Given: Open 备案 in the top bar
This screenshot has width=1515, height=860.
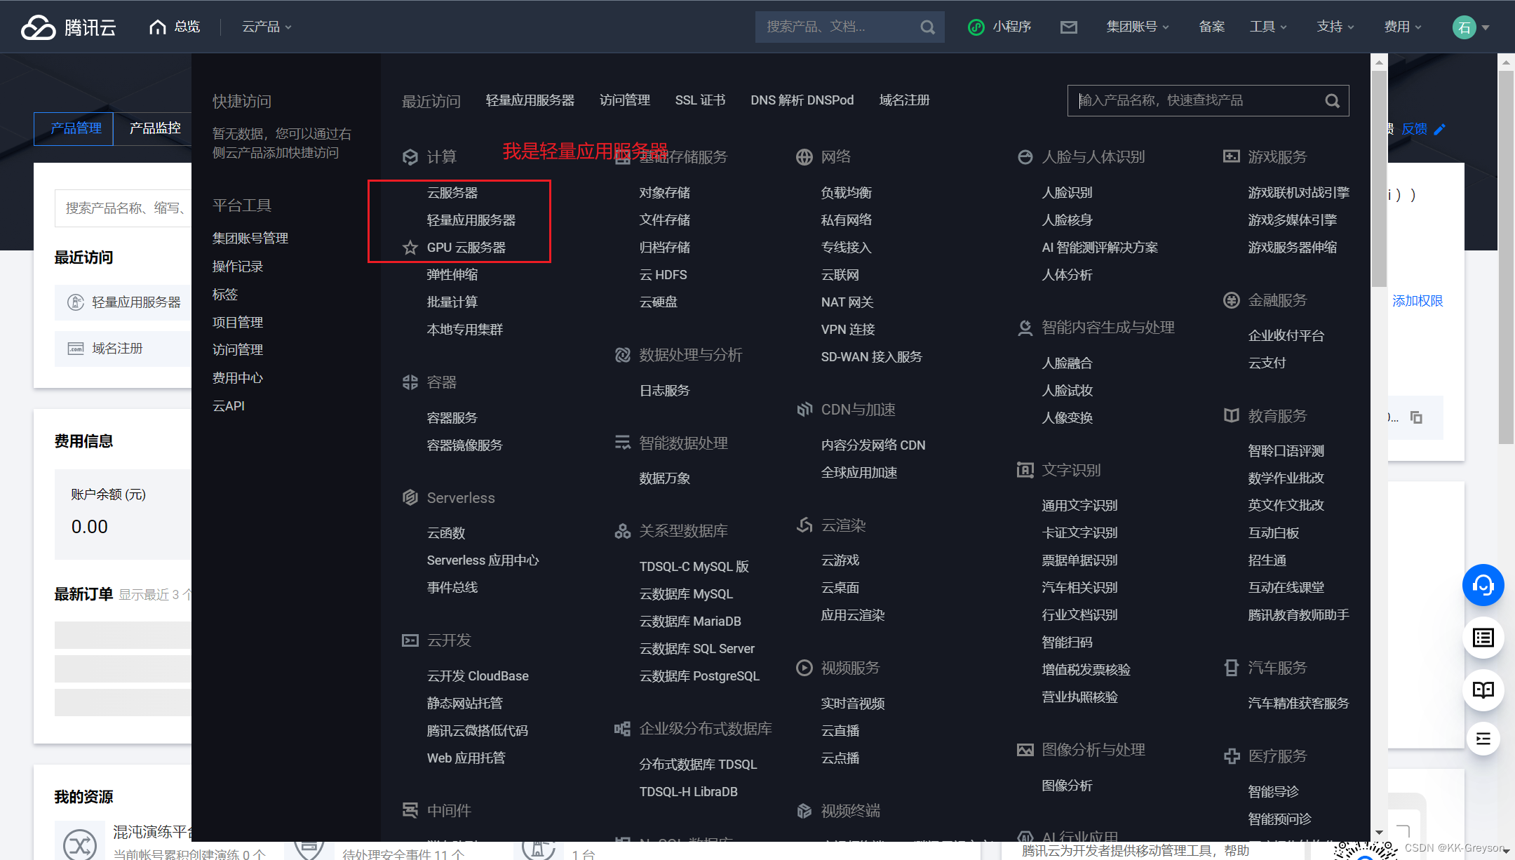Looking at the screenshot, I should [1211, 27].
